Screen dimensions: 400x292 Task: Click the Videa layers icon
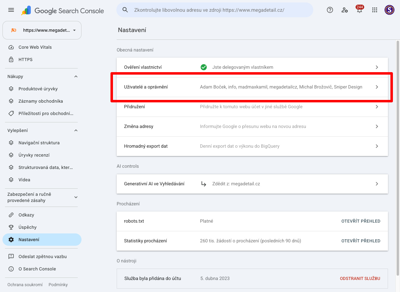coord(11,180)
